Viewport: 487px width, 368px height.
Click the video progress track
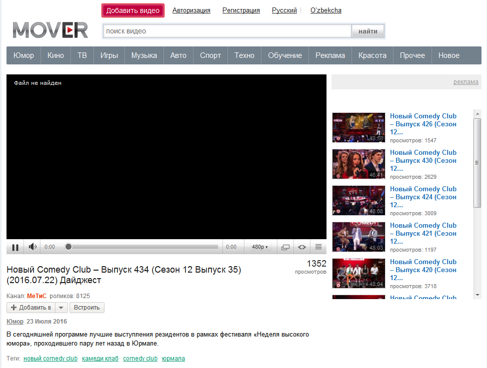click(x=141, y=247)
